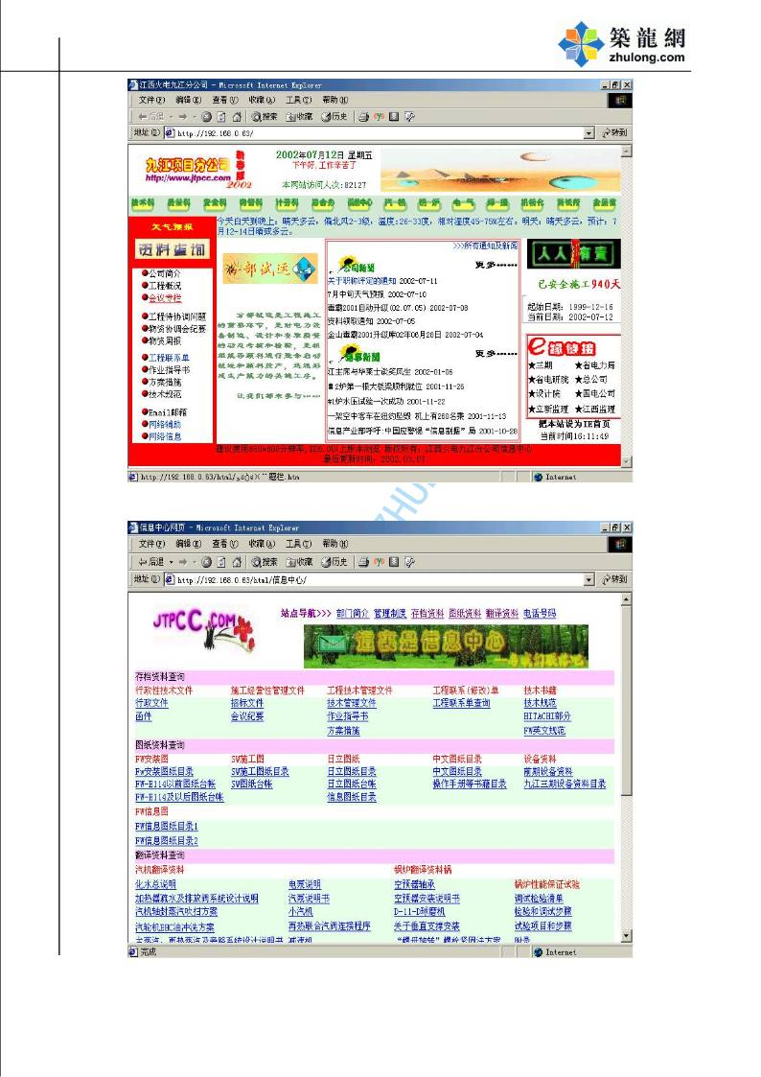Screen dimensions: 761x1077
Task: Click Forward arrow in 信息中心 browser window
Action: (183, 562)
